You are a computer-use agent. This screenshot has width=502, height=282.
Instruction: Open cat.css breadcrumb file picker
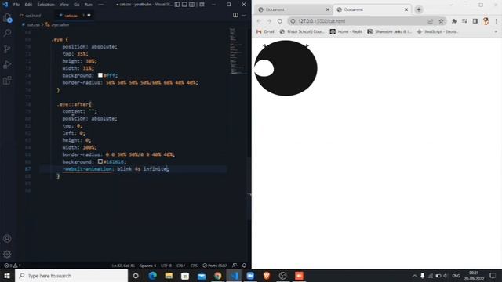click(31, 24)
